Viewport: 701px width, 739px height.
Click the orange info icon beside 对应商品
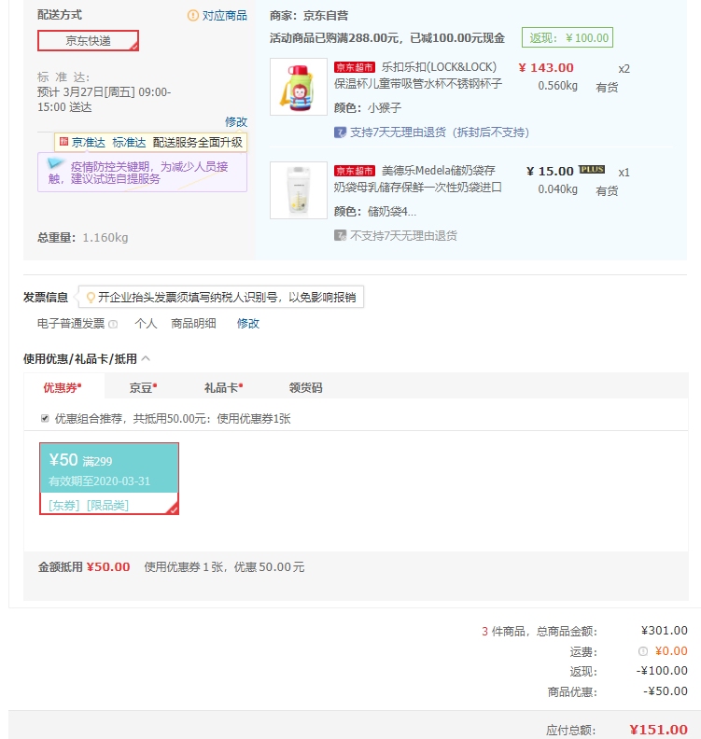(193, 16)
